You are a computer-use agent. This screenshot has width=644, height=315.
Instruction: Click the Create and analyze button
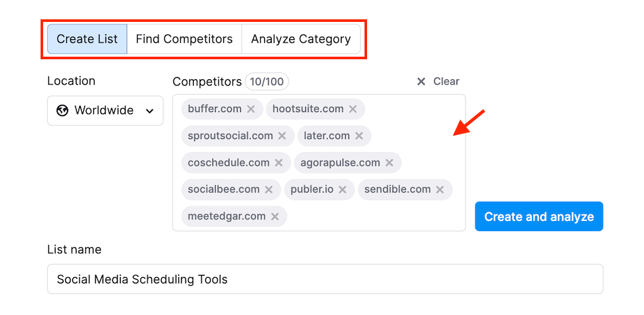(x=539, y=216)
